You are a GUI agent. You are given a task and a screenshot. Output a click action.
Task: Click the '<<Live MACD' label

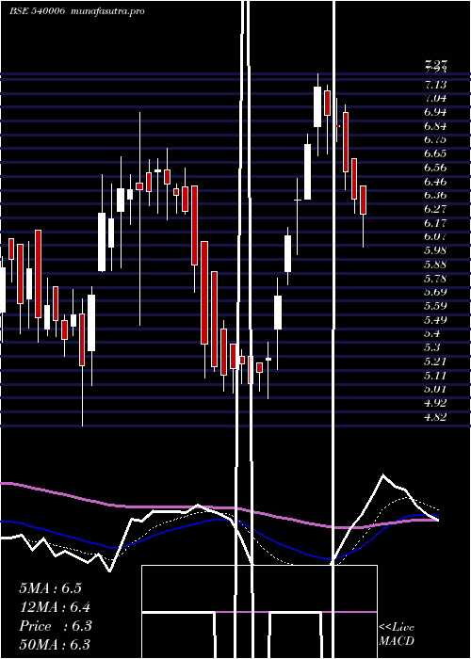click(397, 634)
